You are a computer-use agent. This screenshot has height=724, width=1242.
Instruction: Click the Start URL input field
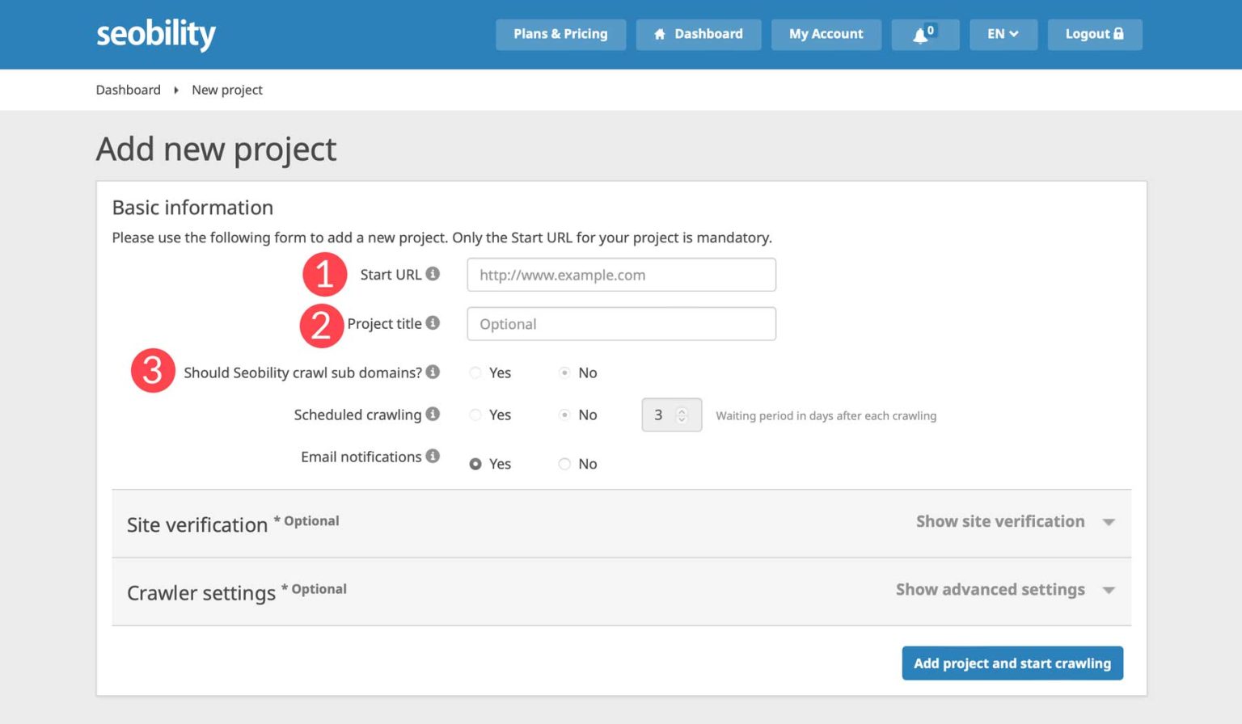pyautogui.click(x=621, y=275)
